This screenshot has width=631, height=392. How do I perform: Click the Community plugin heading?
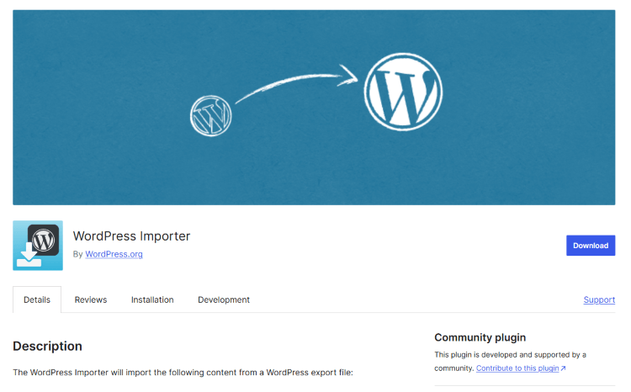480,337
